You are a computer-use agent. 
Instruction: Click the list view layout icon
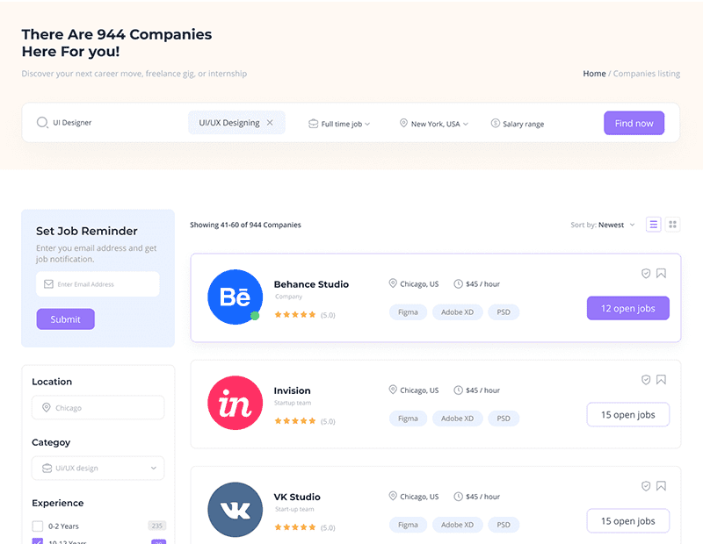pos(653,225)
